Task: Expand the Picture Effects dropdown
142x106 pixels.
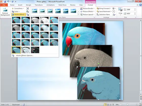Action: tap(87, 11)
